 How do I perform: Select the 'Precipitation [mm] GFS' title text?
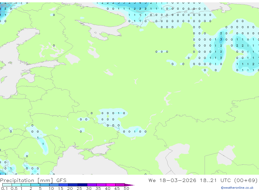pos(33,180)
